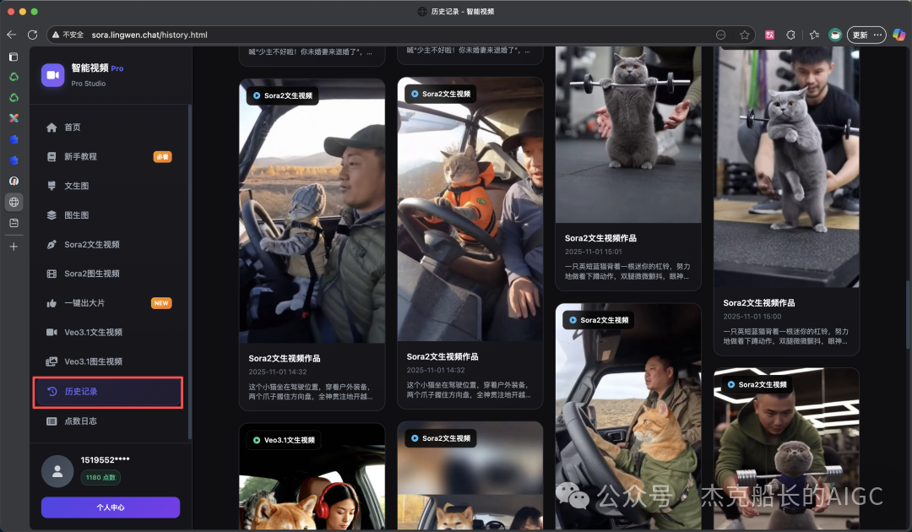Open the orange cat in green jacket thumbnail
Screen dimensions: 912x532
pyautogui.click(x=628, y=415)
